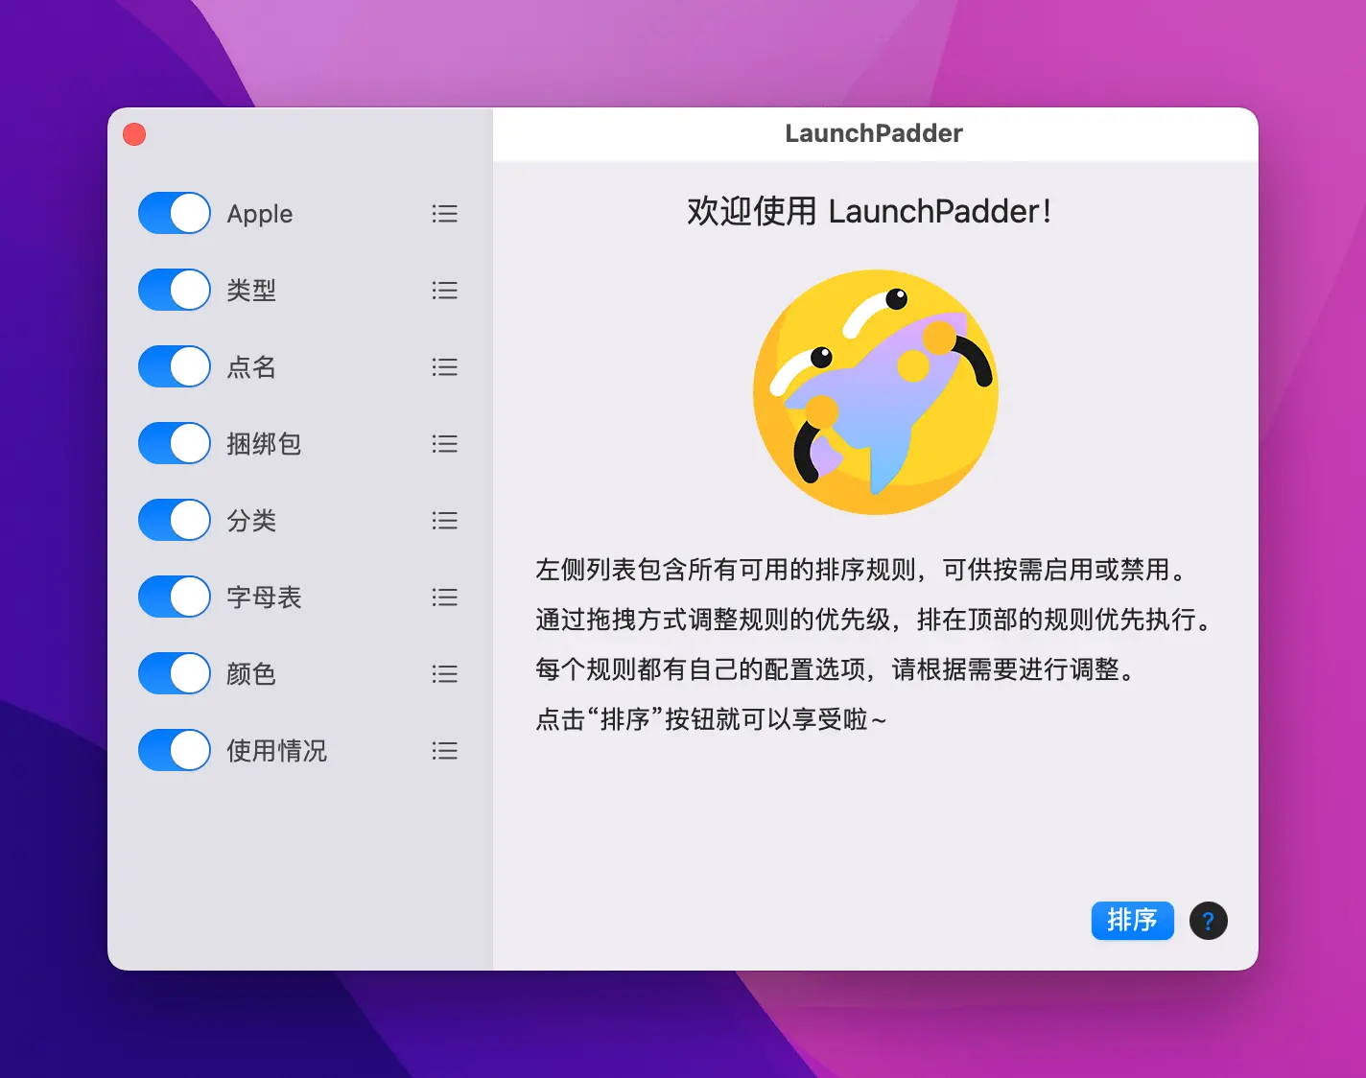Toggle the 点名 rule off

(x=175, y=366)
